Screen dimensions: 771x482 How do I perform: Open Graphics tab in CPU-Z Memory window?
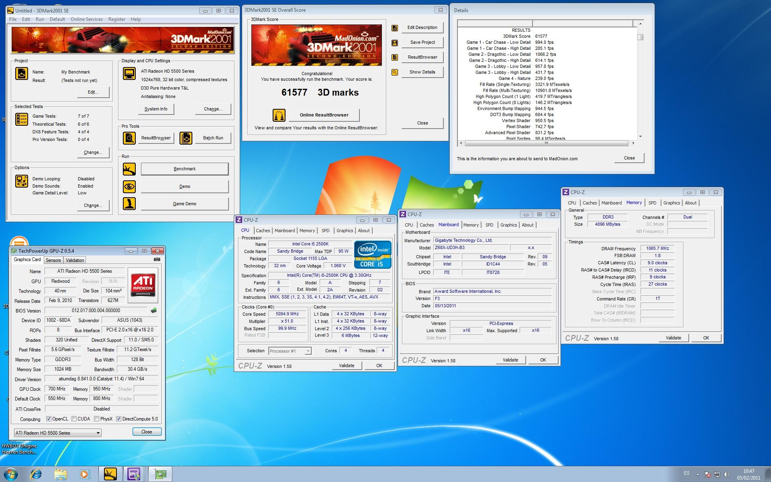pyautogui.click(x=671, y=203)
